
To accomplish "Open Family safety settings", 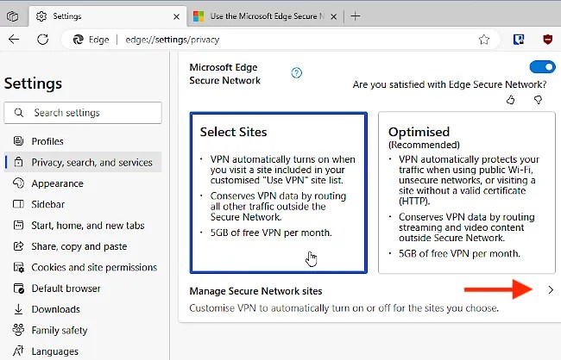I will 83,331.
